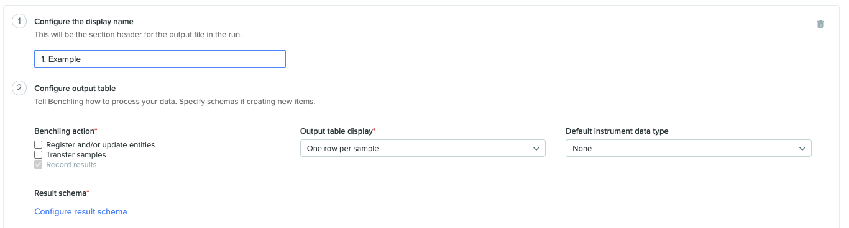Click the chevron in Default instrument data type
This screenshot has width=849, height=228.
(802, 149)
